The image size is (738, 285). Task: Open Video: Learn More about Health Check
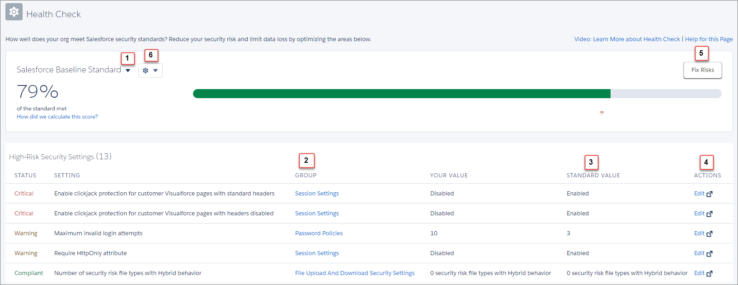[x=627, y=39]
